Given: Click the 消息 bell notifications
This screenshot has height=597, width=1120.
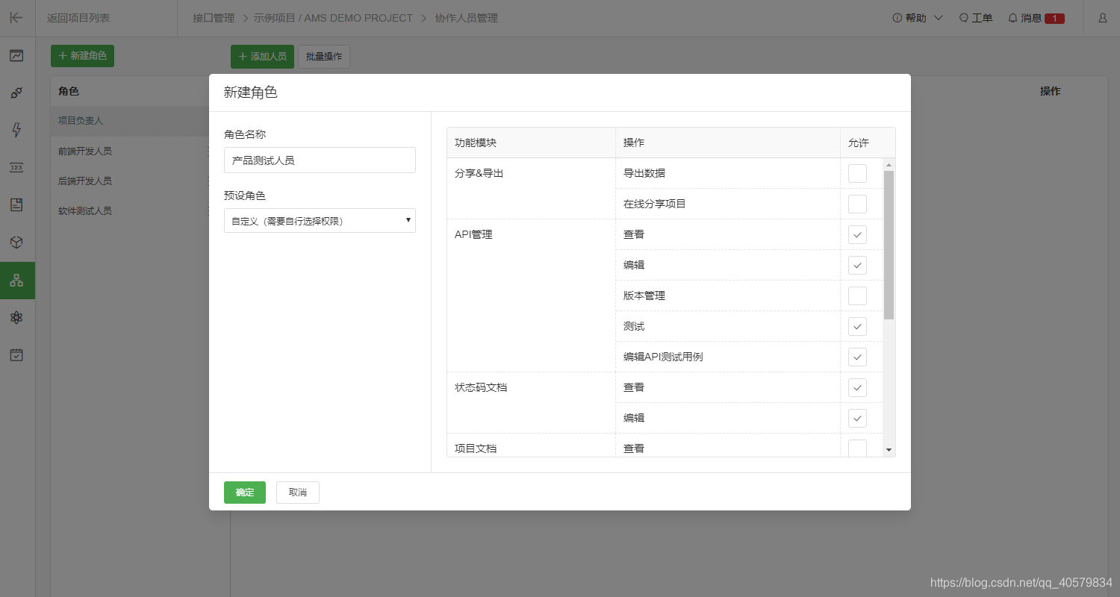Looking at the screenshot, I should coord(1036,18).
